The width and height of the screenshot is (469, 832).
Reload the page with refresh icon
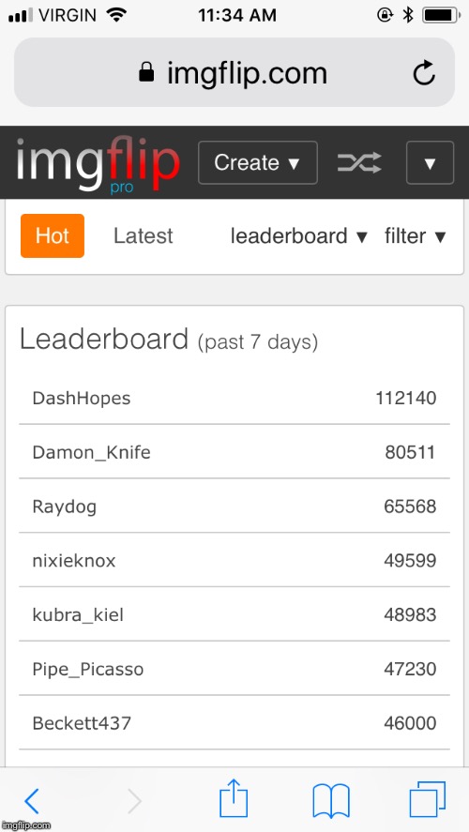424,72
